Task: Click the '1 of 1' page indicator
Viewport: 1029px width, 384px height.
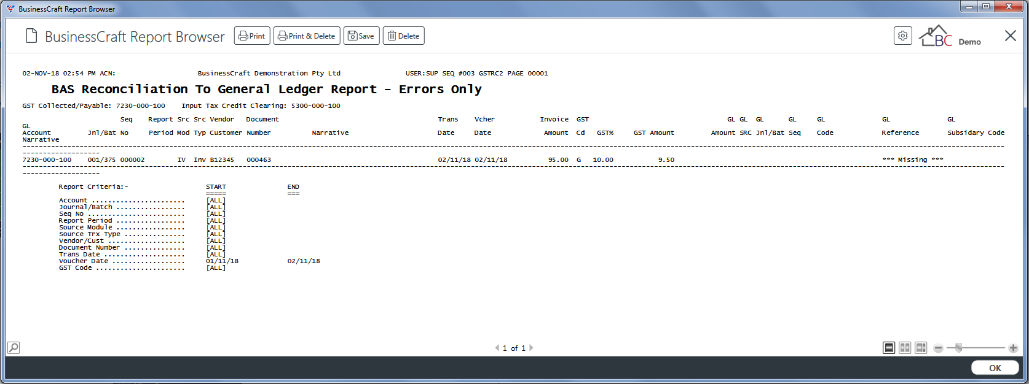Action: [x=514, y=348]
